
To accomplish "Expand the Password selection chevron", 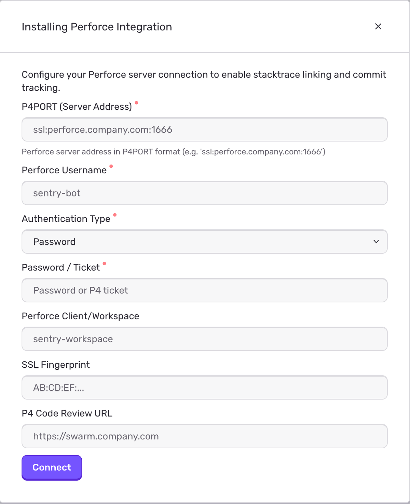I will point(376,242).
